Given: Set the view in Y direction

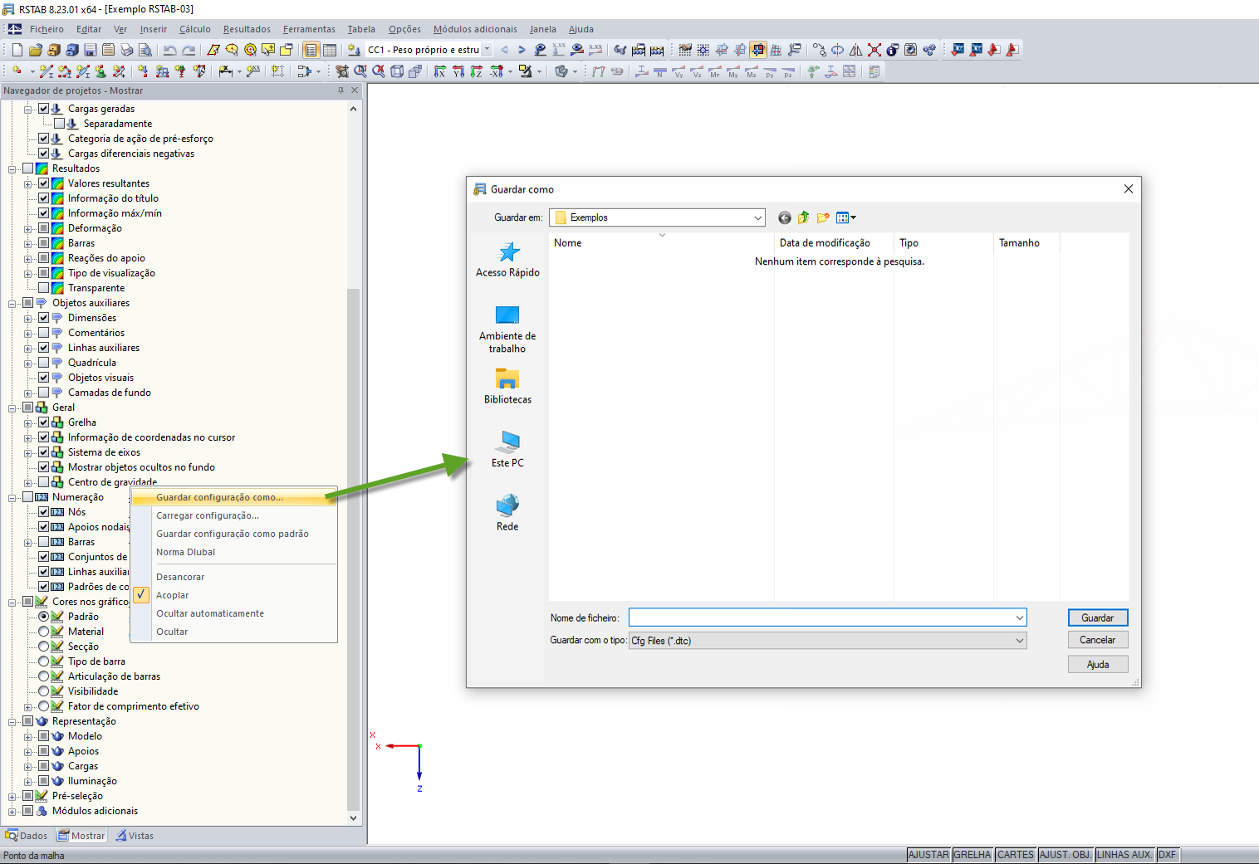Looking at the screenshot, I should click(458, 71).
